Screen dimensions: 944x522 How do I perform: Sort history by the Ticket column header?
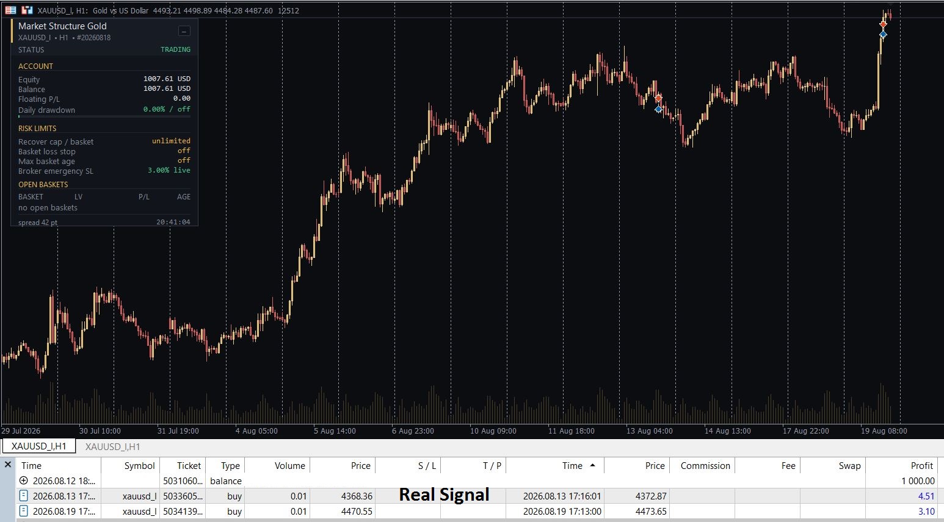[189, 465]
